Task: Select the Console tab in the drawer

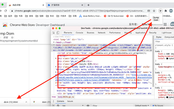Action: 60,101
